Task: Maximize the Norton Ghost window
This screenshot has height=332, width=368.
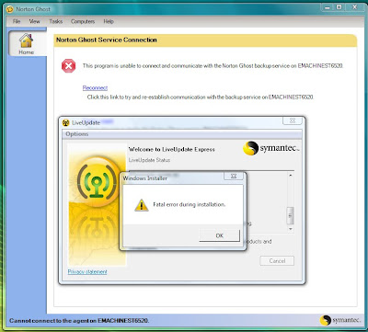Action: point(339,7)
